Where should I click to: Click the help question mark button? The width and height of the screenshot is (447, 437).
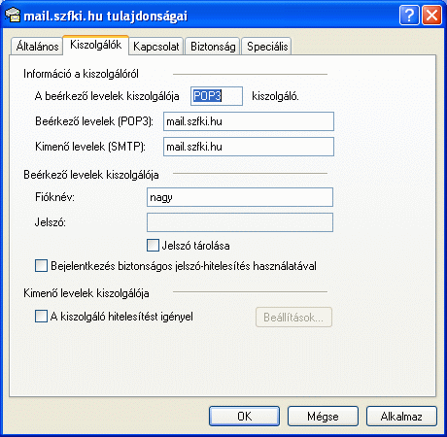coord(409,15)
